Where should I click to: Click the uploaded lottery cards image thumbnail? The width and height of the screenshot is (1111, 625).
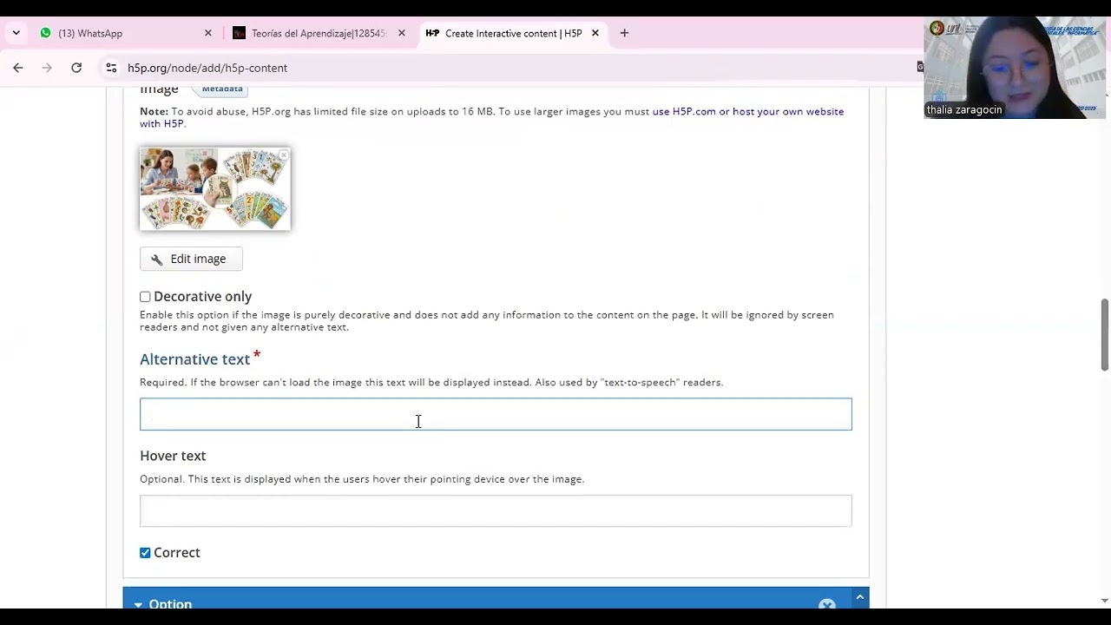tap(215, 188)
